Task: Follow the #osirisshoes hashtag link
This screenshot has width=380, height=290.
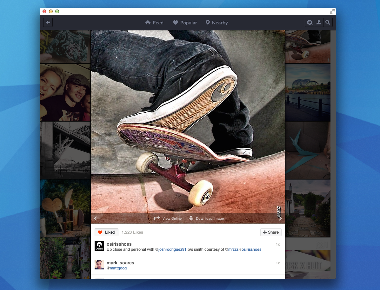Action: 250,249
